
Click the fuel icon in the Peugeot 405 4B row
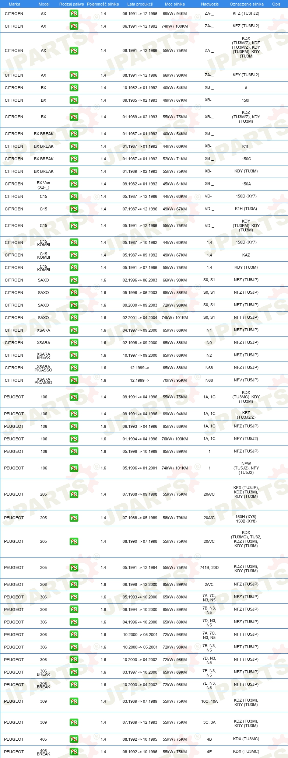click(x=74, y=739)
